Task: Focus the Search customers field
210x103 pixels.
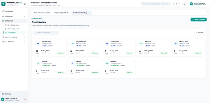Action: pyautogui.click(x=46, y=33)
